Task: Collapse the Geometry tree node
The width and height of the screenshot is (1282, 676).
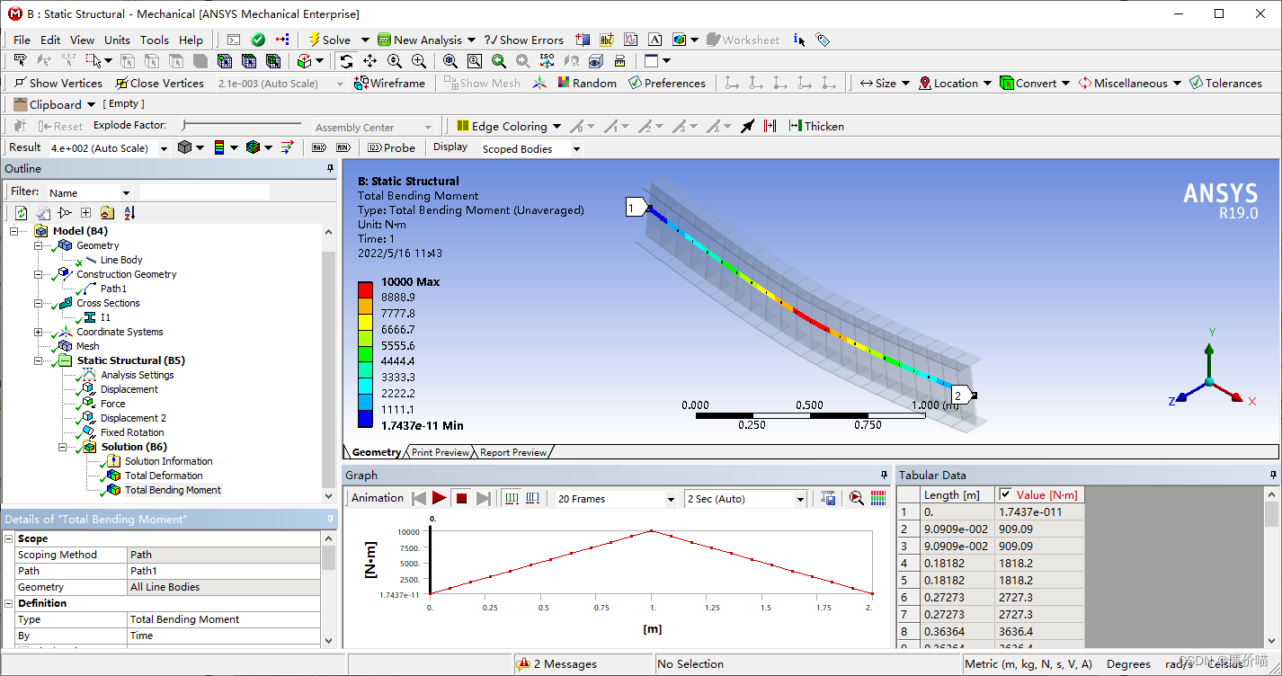Action: pyautogui.click(x=39, y=245)
